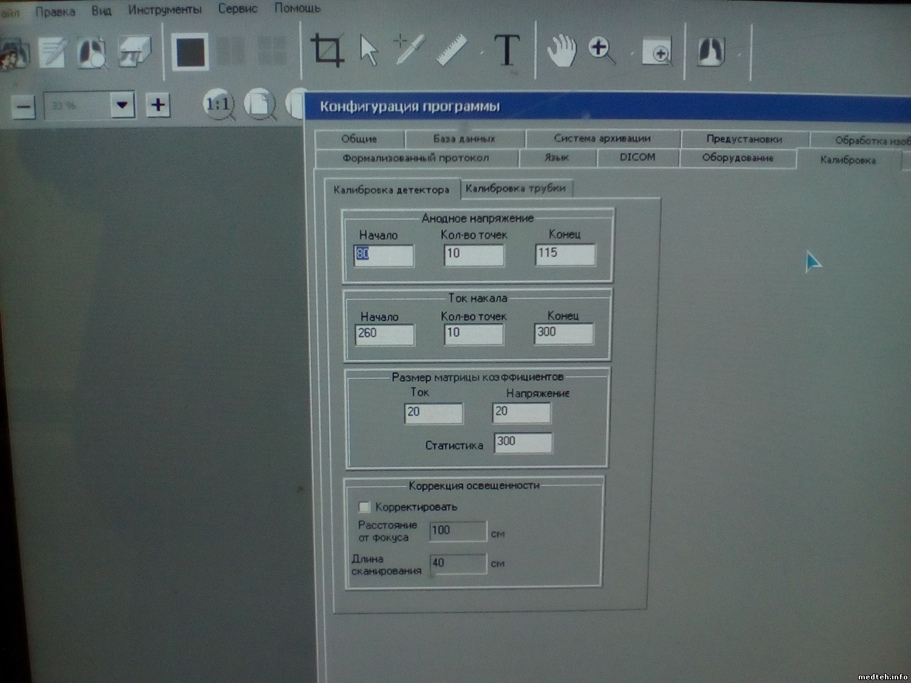Select the ruler measurement tool
911x683 pixels.
tap(452, 49)
